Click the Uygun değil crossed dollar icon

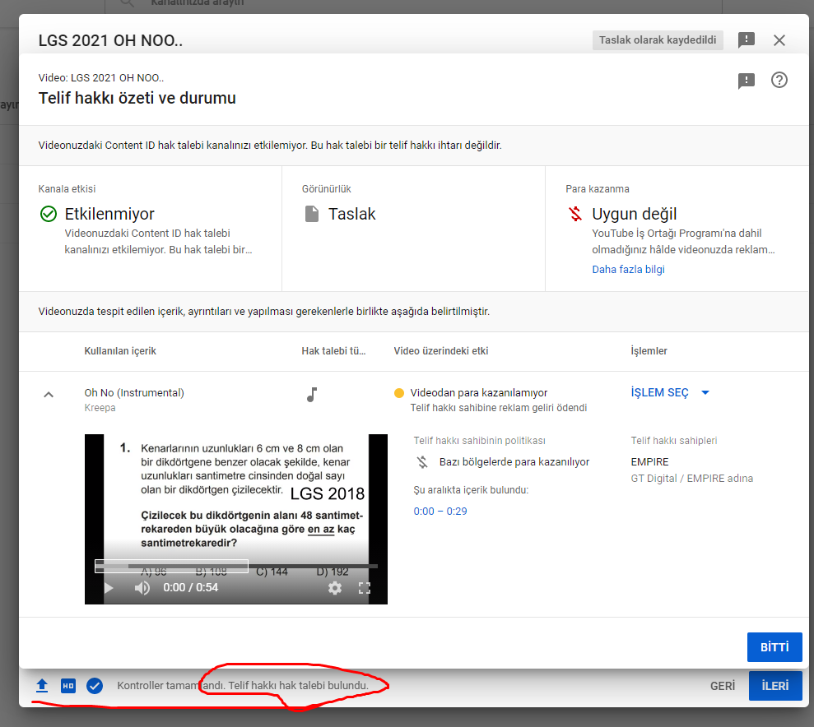click(575, 214)
